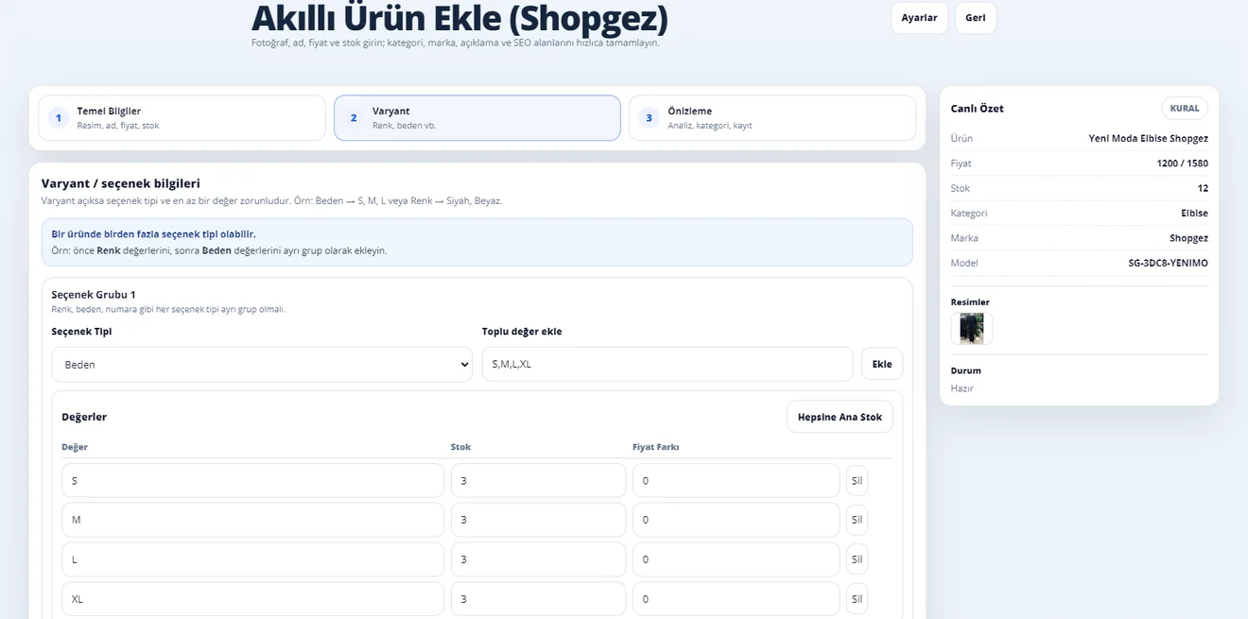Select the Varyant step tab
Viewport: 1248px width, 619px height.
click(477, 118)
